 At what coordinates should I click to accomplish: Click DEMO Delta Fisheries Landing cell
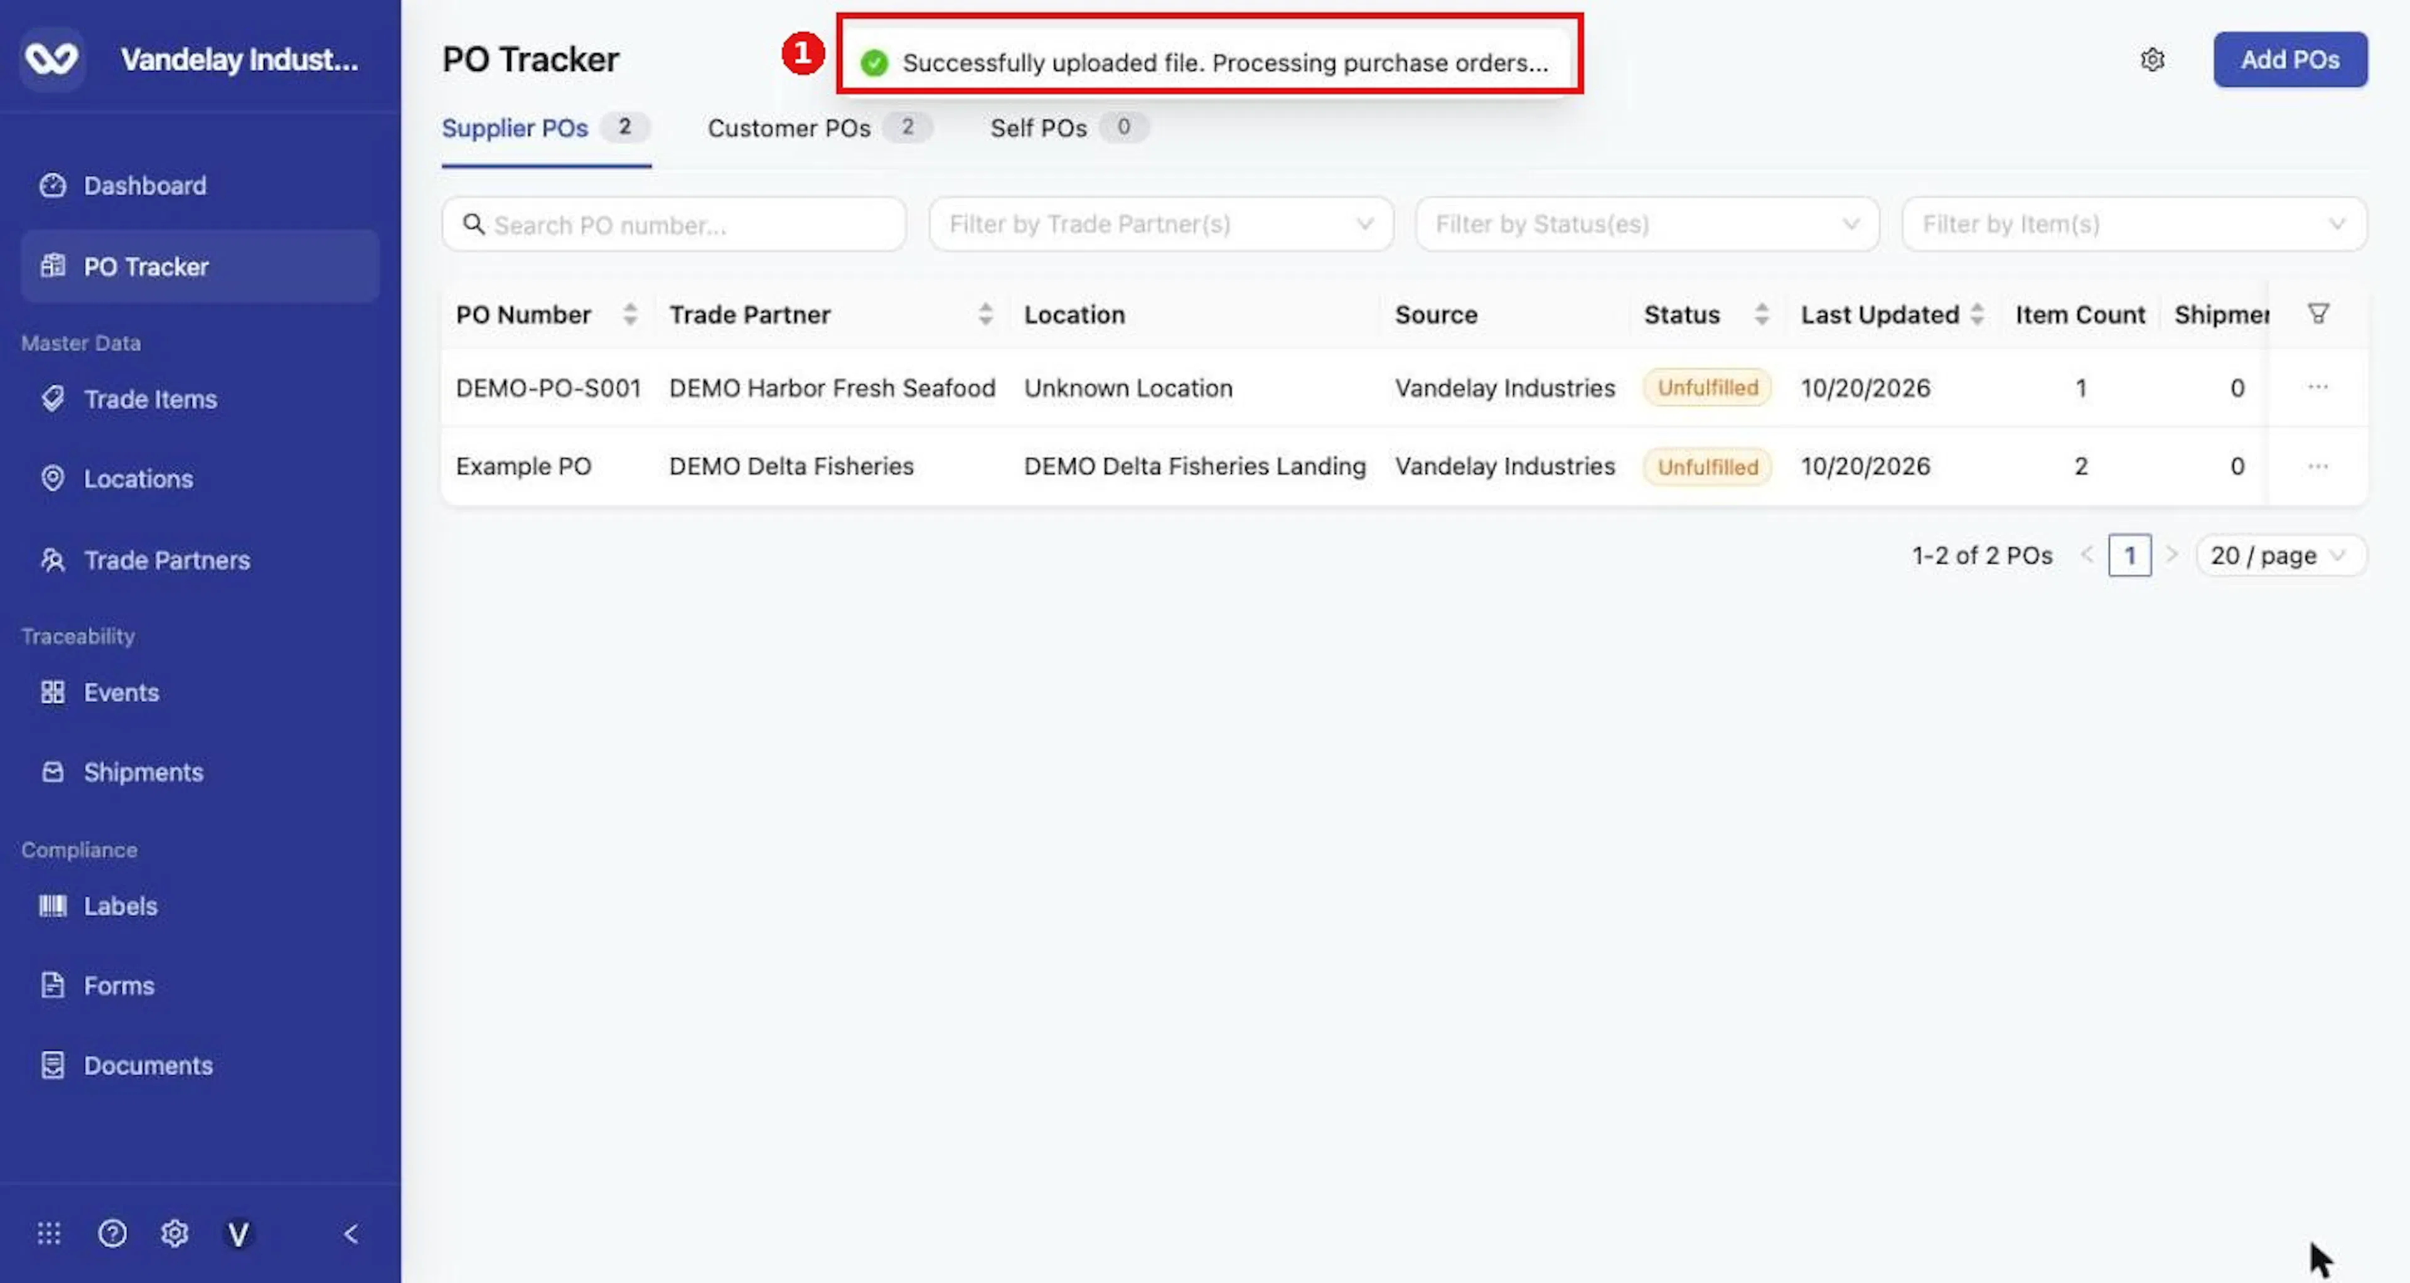click(1195, 466)
